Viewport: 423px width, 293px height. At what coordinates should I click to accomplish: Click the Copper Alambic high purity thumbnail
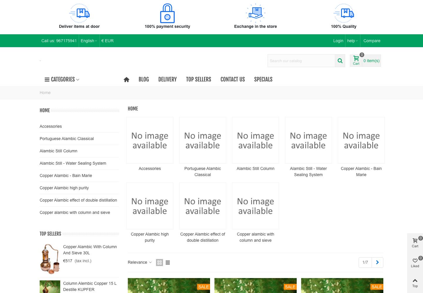pyautogui.click(x=150, y=206)
